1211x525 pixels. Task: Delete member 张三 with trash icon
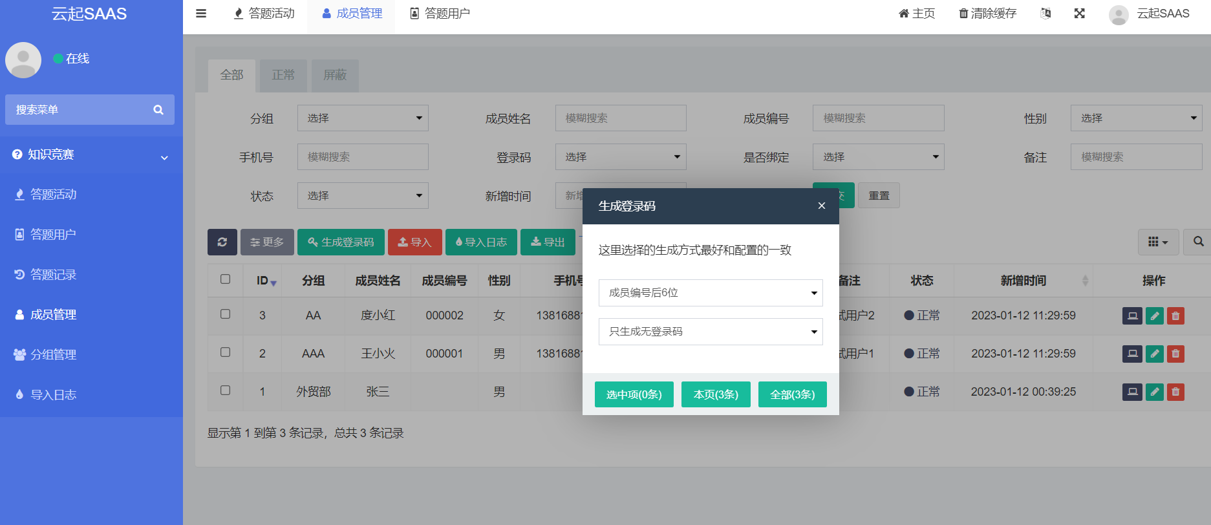(x=1175, y=392)
